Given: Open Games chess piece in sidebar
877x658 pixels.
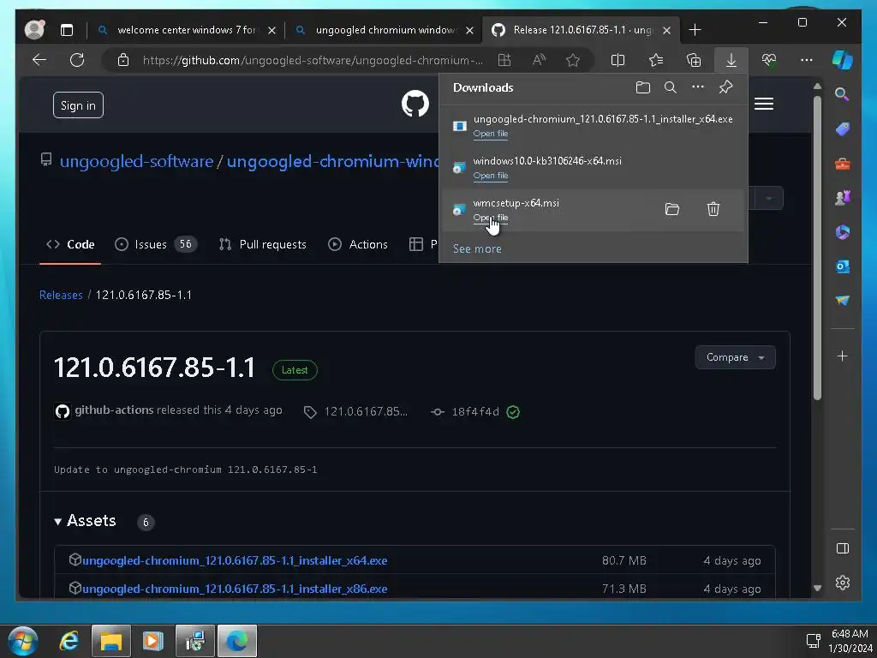Looking at the screenshot, I should (843, 198).
